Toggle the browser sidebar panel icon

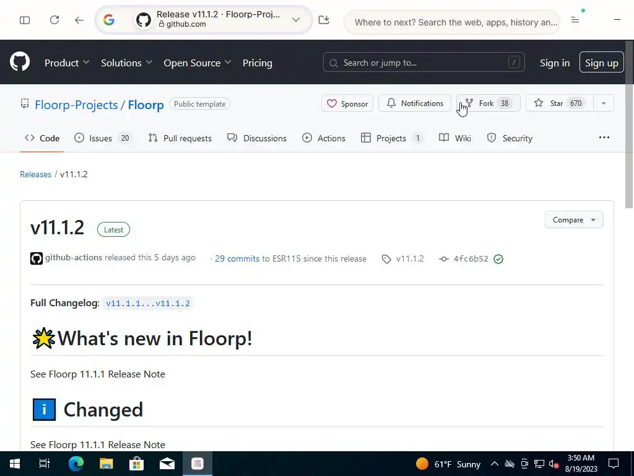25,20
